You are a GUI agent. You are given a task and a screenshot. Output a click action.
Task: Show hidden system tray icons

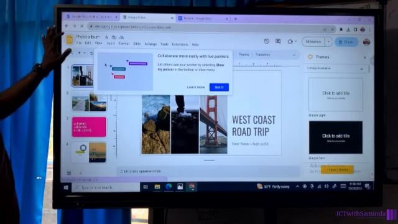coord(297,187)
